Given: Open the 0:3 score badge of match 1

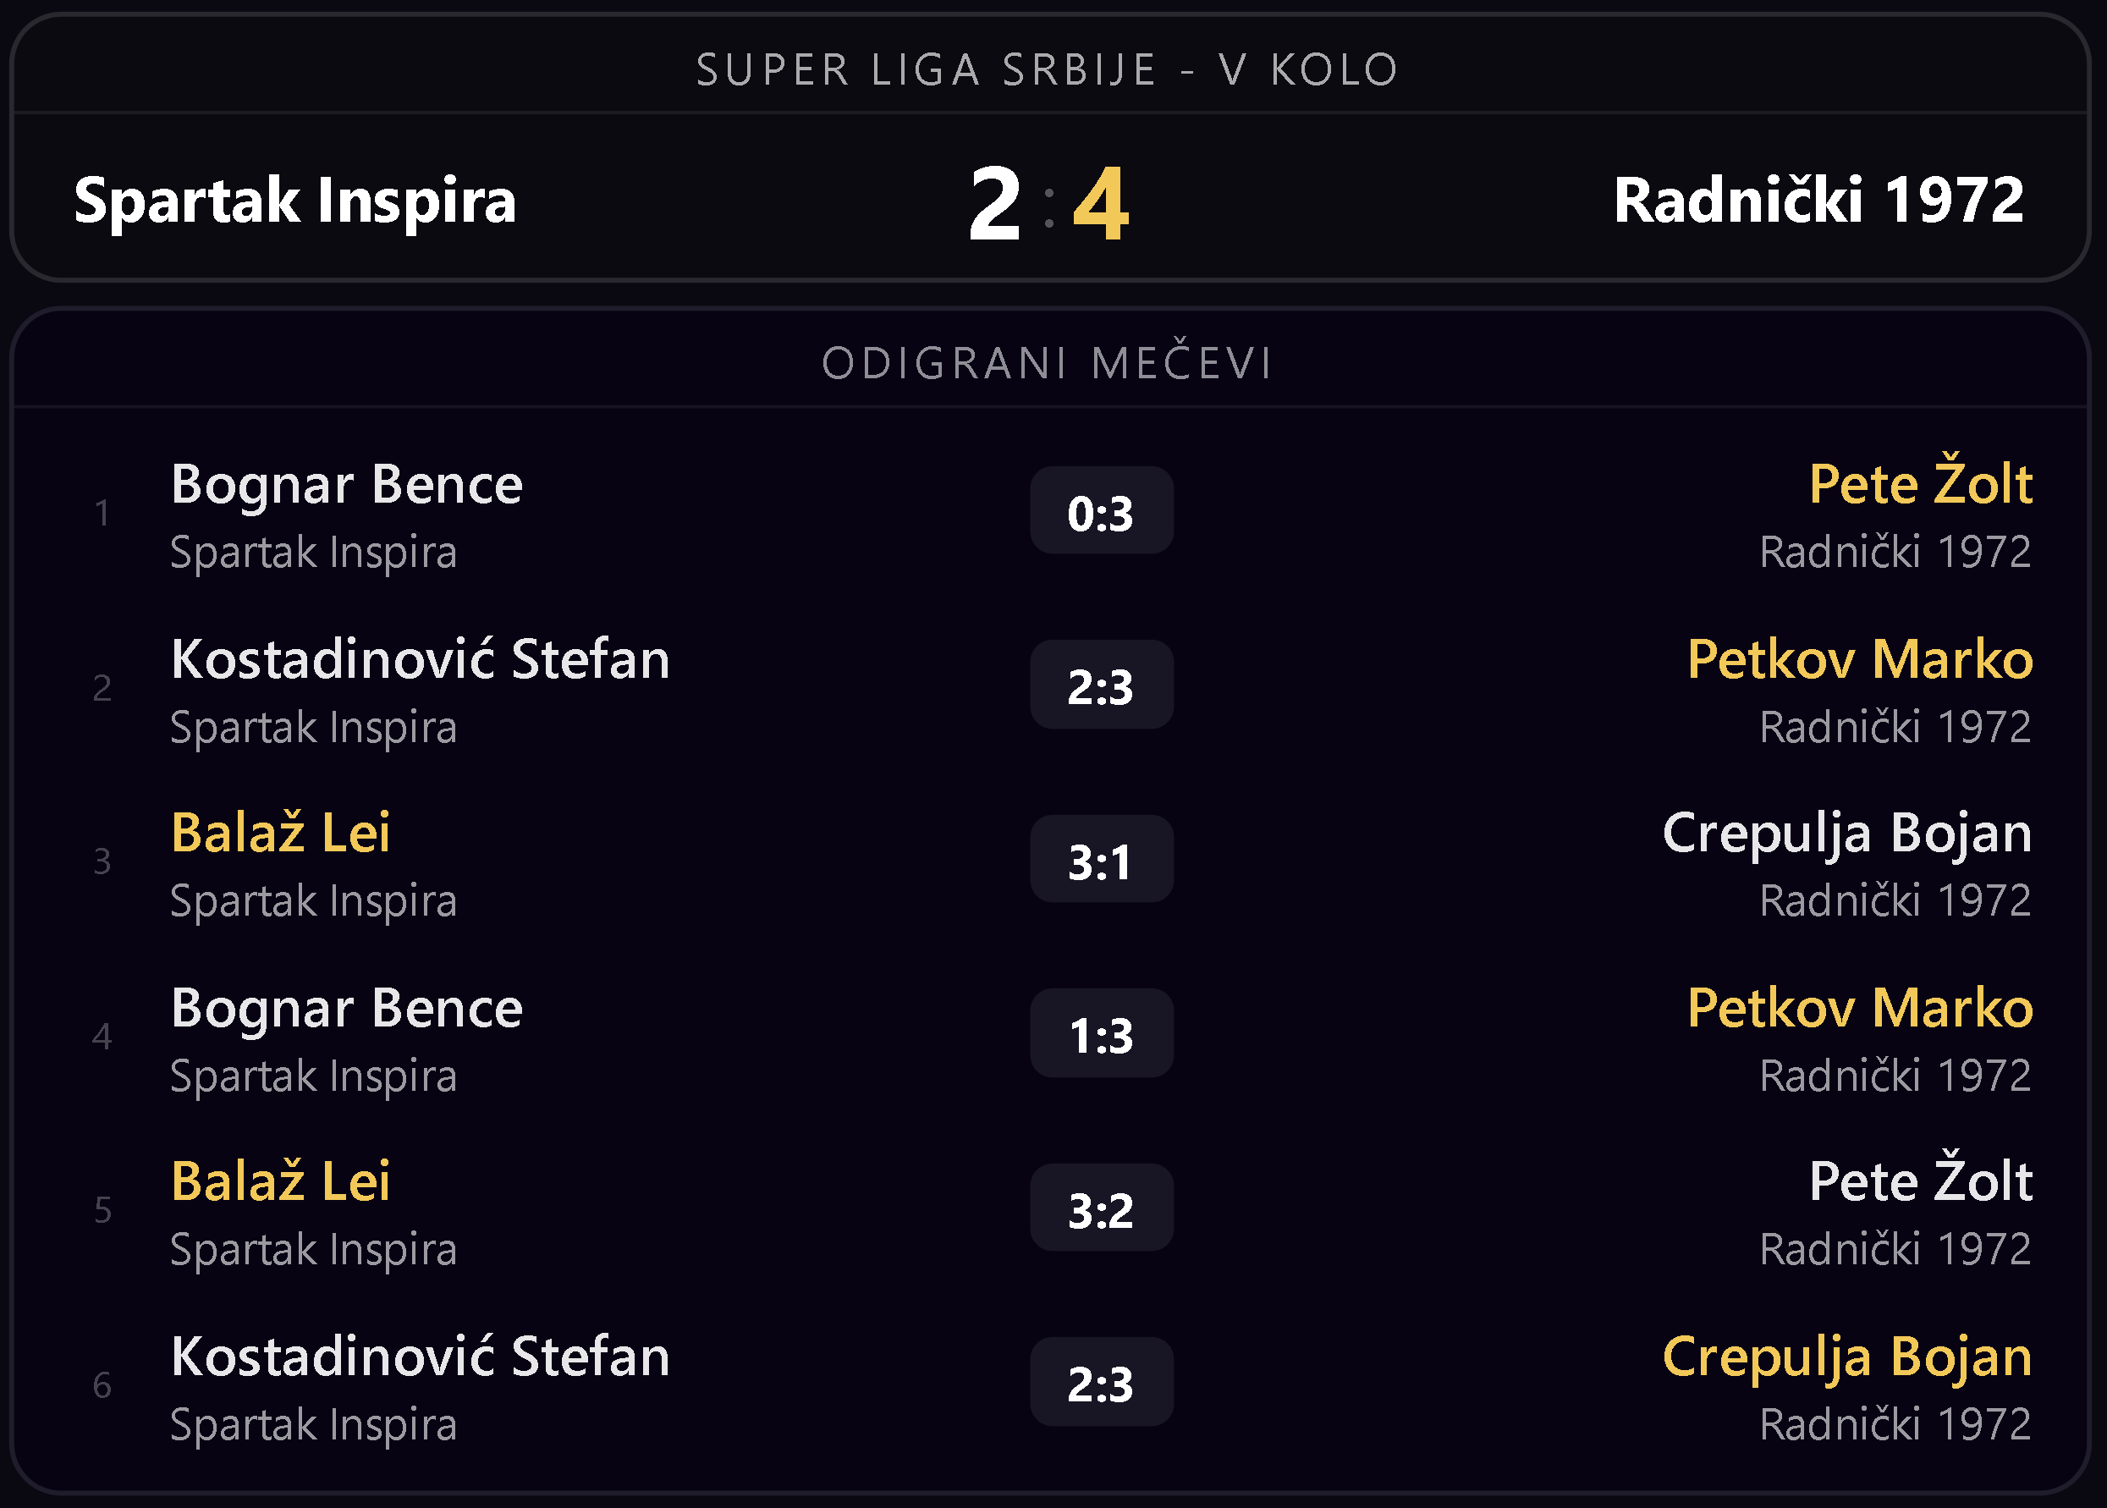Looking at the screenshot, I should (x=1102, y=512).
